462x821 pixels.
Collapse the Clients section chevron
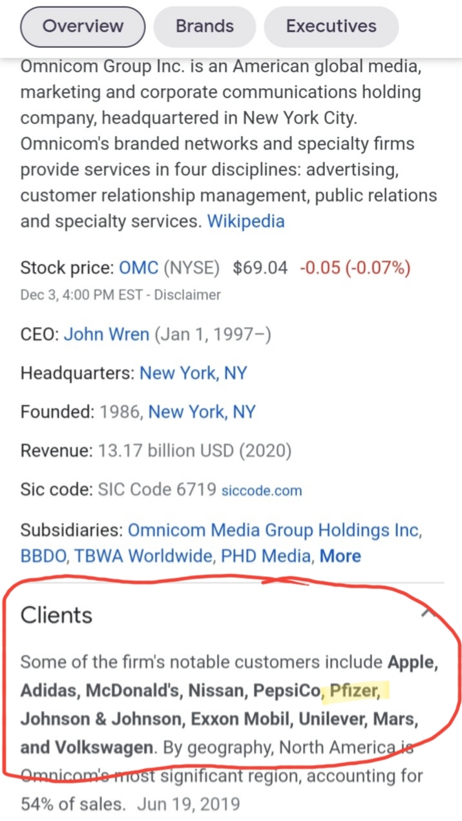(x=427, y=612)
